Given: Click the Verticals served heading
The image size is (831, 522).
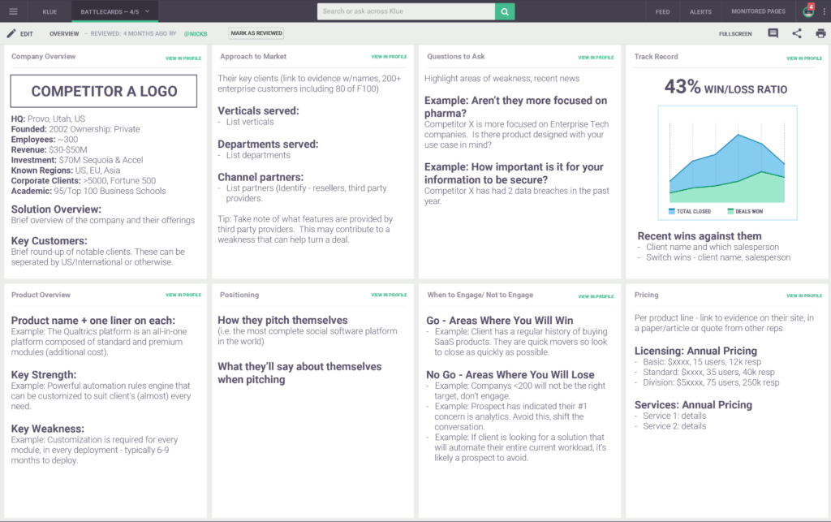Looking at the screenshot, I should coord(258,110).
